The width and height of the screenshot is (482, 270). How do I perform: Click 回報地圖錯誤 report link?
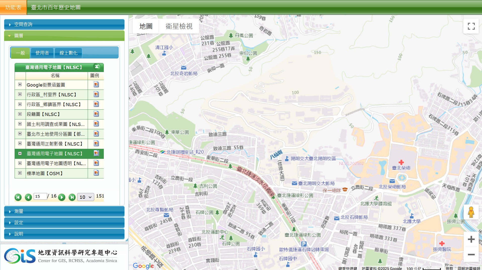point(469,268)
